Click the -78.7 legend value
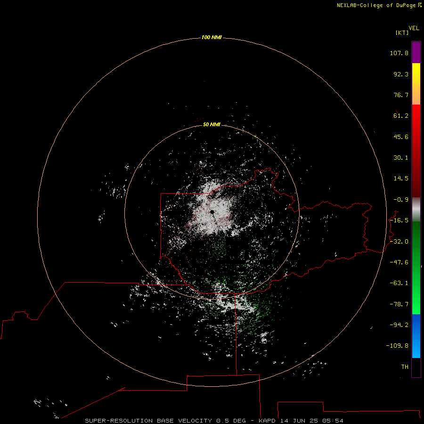 [x=399, y=304]
